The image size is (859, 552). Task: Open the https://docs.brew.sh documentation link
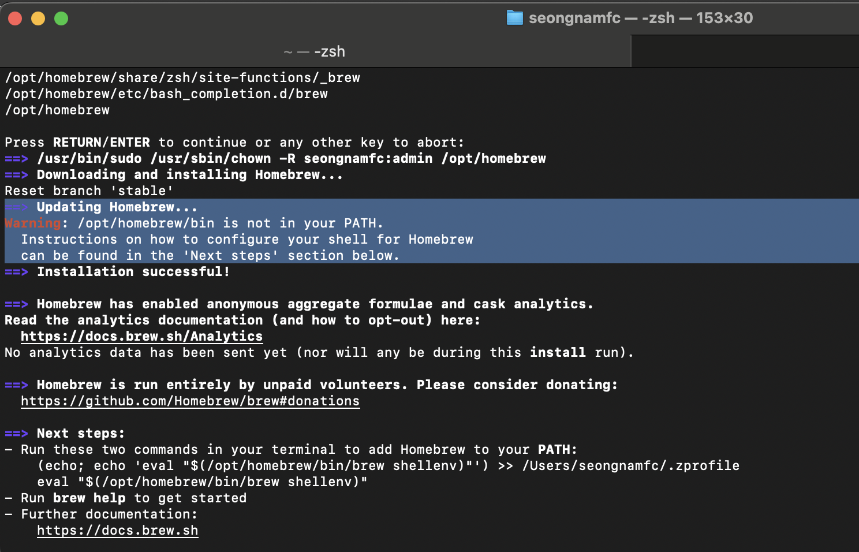[117, 530]
